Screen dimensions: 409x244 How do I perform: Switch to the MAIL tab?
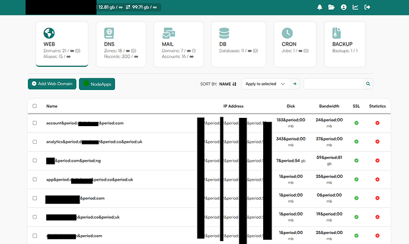(x=178, y=44)
